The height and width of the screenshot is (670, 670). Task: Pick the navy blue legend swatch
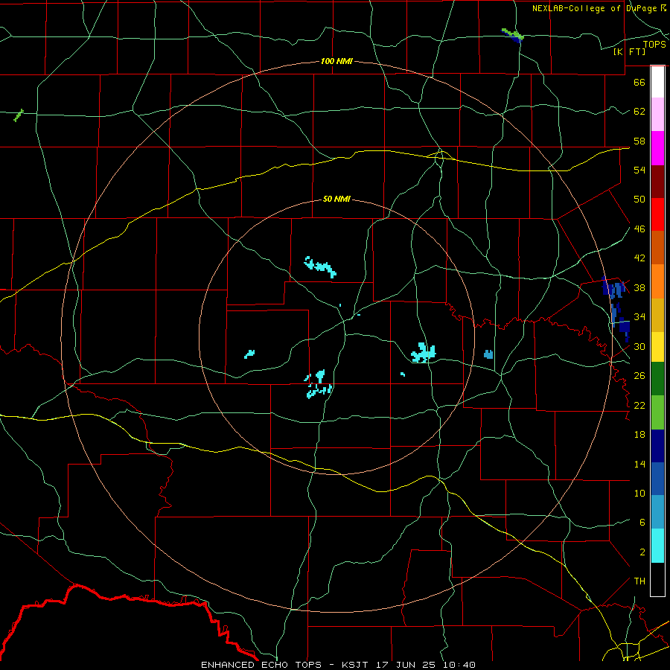point(657,446)
